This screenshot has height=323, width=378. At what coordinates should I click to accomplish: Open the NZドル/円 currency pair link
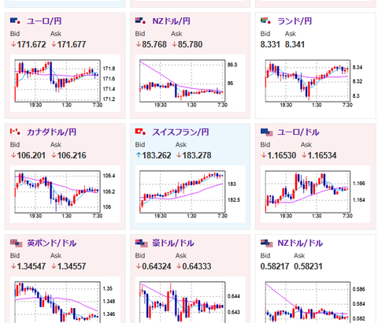click(172, 21)
